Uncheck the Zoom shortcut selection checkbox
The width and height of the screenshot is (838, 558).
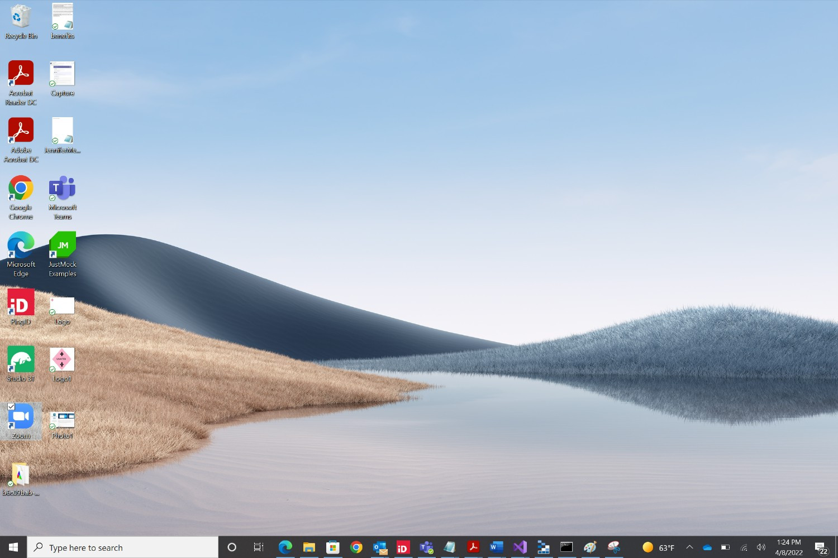12,406
